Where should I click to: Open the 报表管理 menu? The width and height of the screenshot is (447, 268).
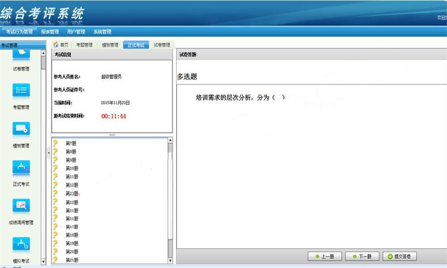coord(50,32)
